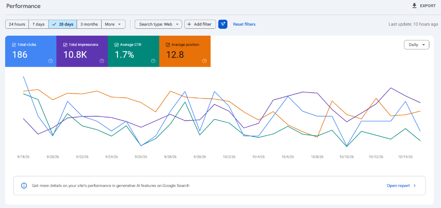Click chevron arrow next to Open report
The width and height of the screenshot is (441, 208).
click(415, 186)
